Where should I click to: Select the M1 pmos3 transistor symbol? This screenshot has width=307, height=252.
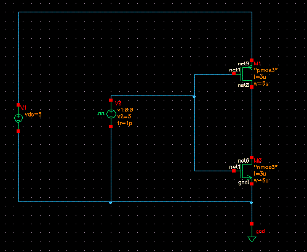click(x=247, y=74)
